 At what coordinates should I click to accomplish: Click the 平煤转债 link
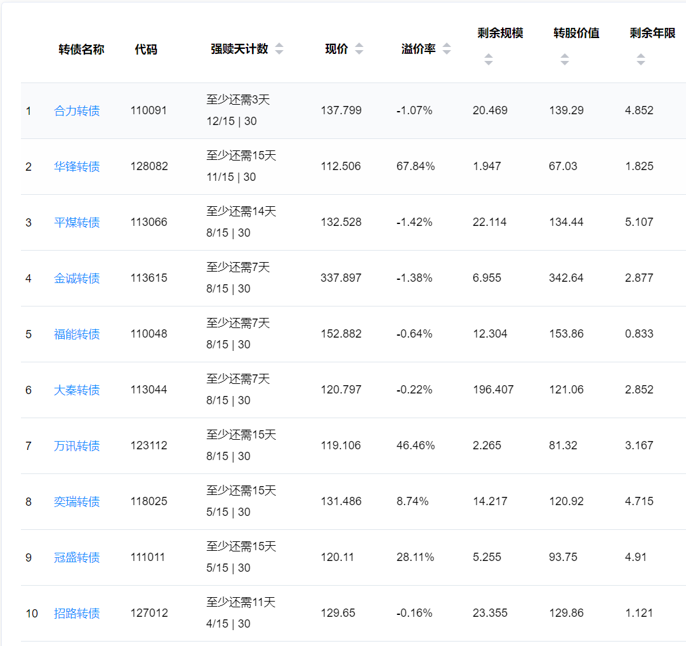[x=77, y=223]
